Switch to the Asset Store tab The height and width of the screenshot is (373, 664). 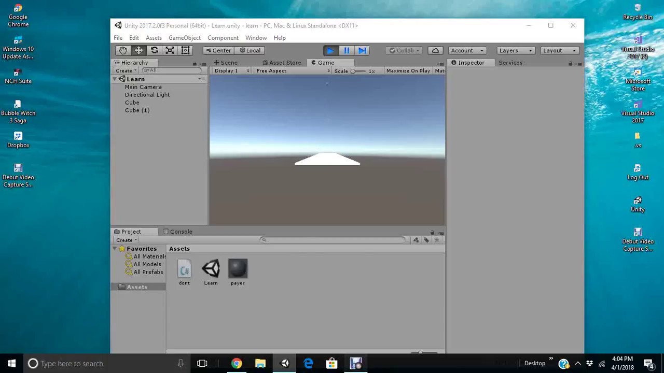pyautogui.click(x=282, y=63)
